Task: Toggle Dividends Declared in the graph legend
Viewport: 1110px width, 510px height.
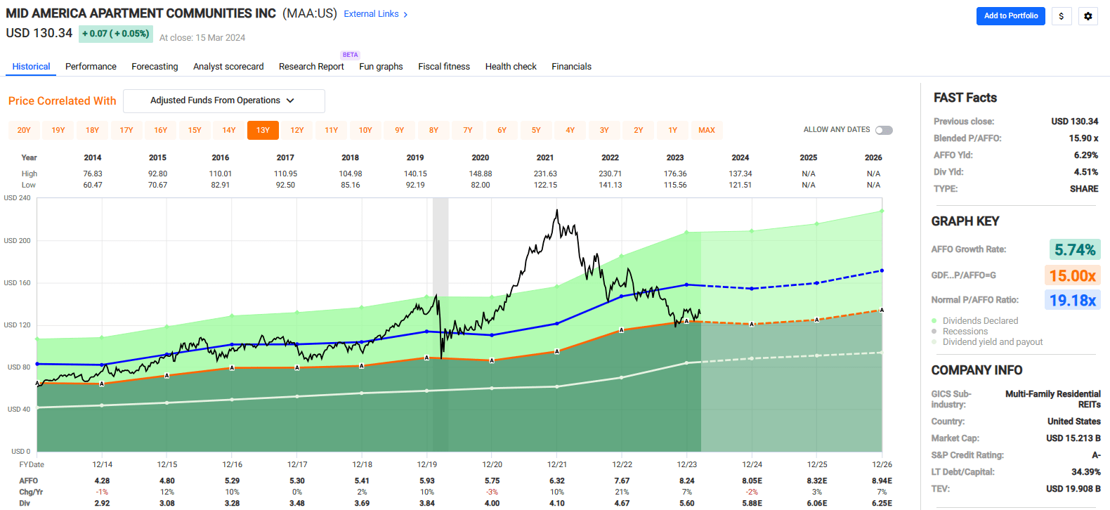Action: tap(980, 321)
